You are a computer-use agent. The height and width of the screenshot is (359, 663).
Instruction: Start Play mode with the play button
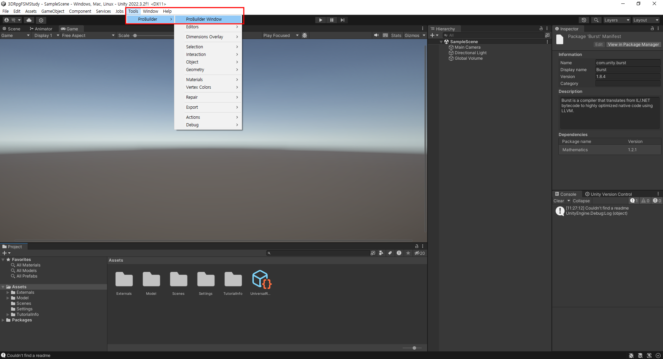(x=320, y=20)
